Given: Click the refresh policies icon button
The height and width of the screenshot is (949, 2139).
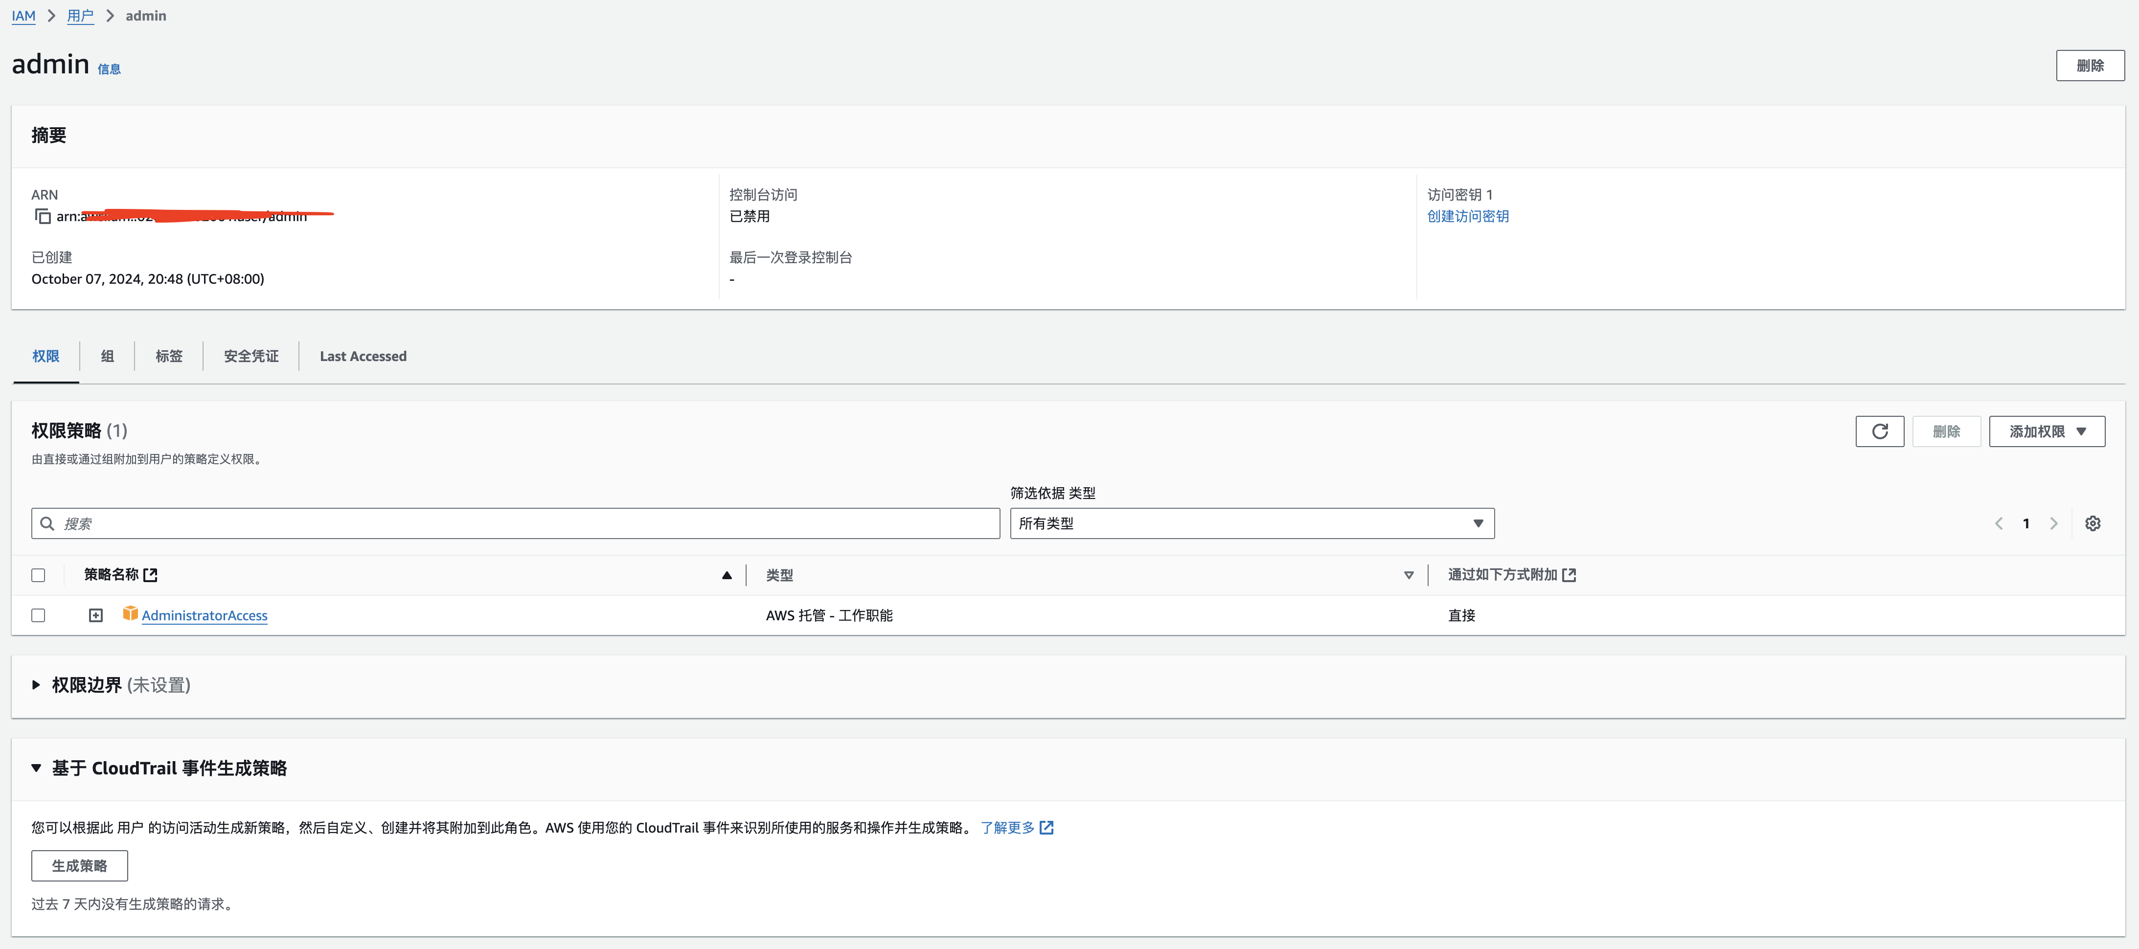Looking at the screenshot, I should (1880, 431).
